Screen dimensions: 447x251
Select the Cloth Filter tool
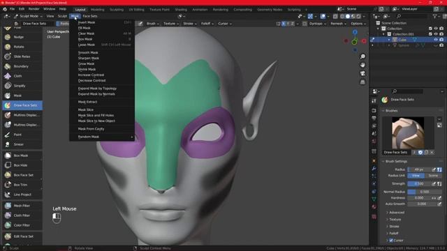pos(22,215)
